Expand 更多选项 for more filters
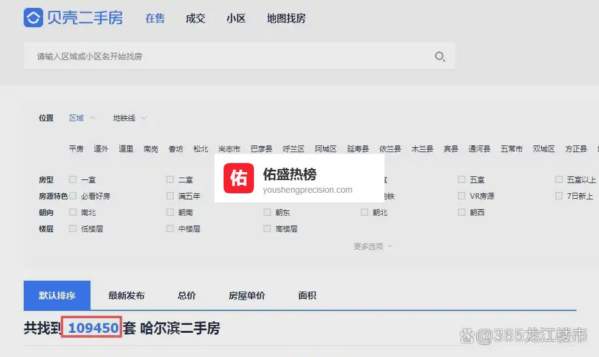Screen dimensions: 599x357 373,246
